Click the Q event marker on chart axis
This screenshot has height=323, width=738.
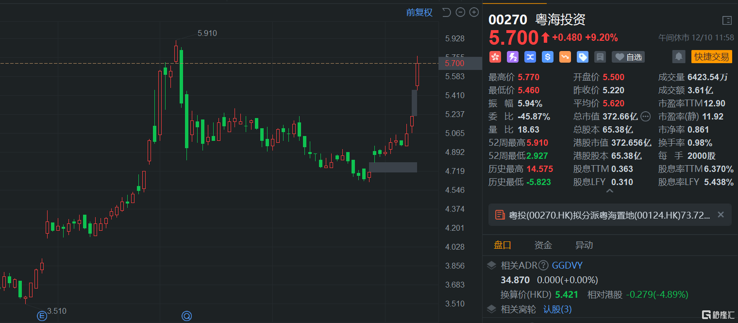tap(186, 316)
